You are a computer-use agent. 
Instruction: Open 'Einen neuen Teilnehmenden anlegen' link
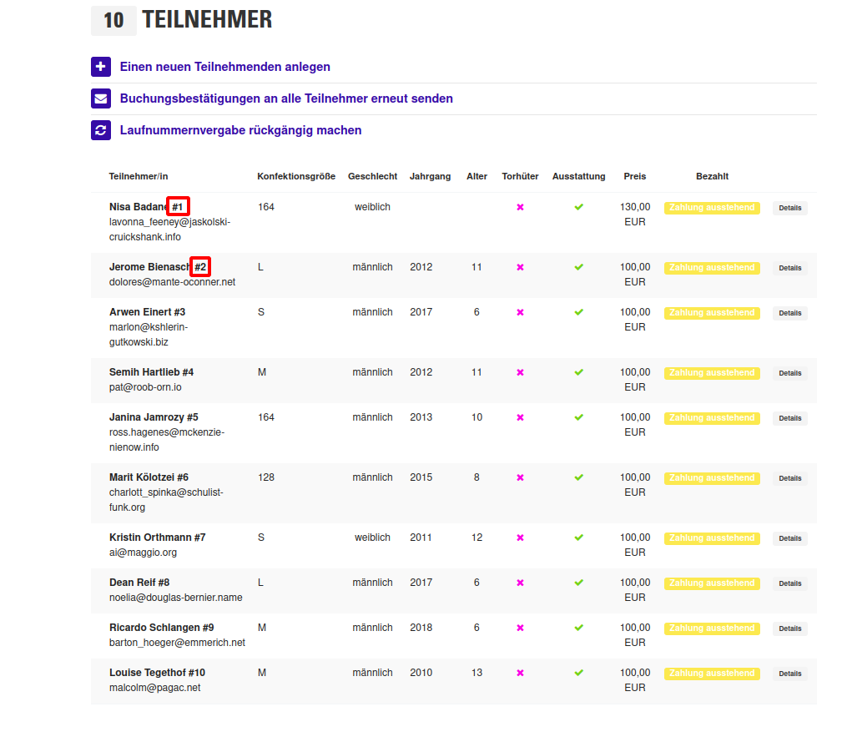225,67
